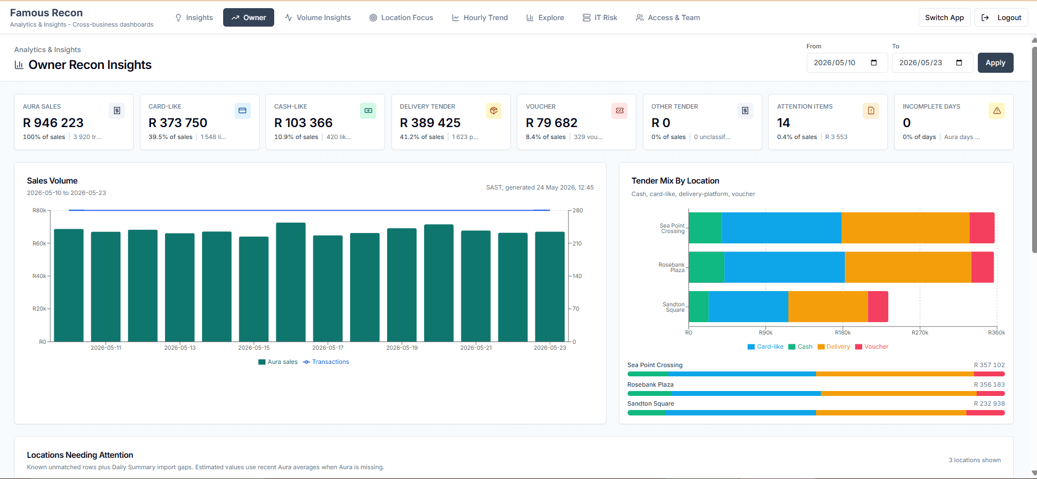Click Rosebank Plaza card-like bar segment
The height and width of the screenshot is (479, 1037).
(784, 267)
